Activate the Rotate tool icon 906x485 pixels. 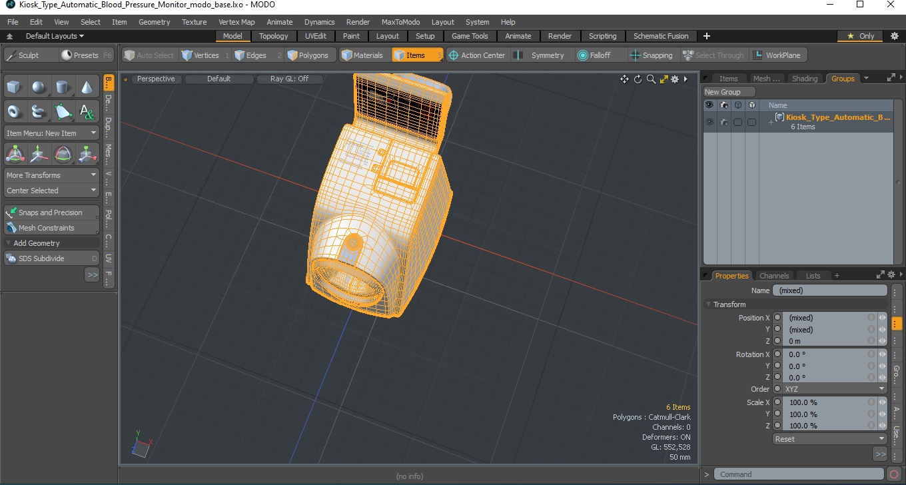coord(63,155)
